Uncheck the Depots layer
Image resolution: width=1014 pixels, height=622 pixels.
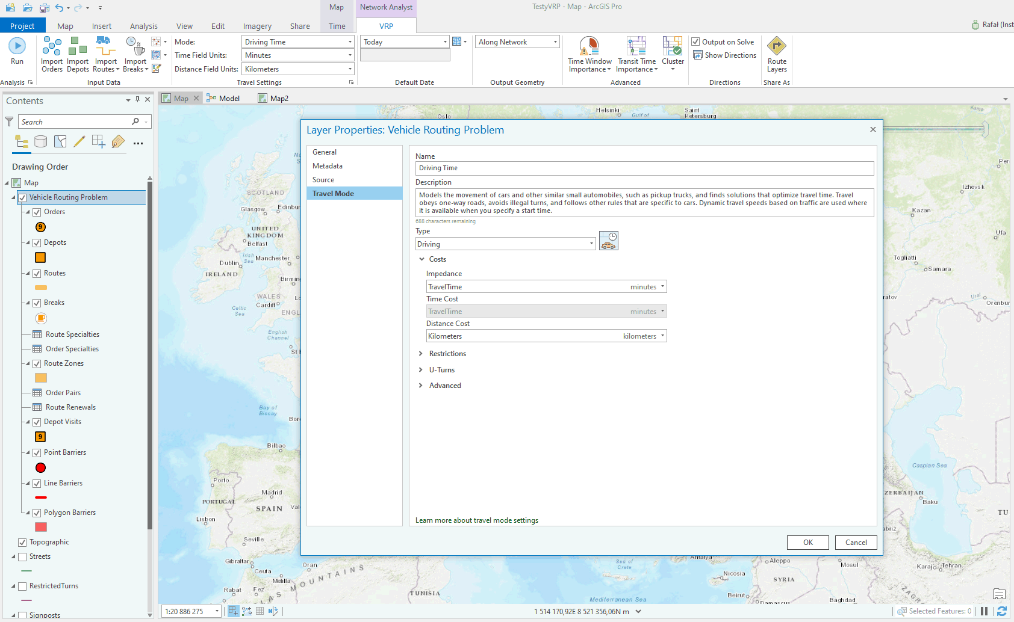(x=37, y=242)
